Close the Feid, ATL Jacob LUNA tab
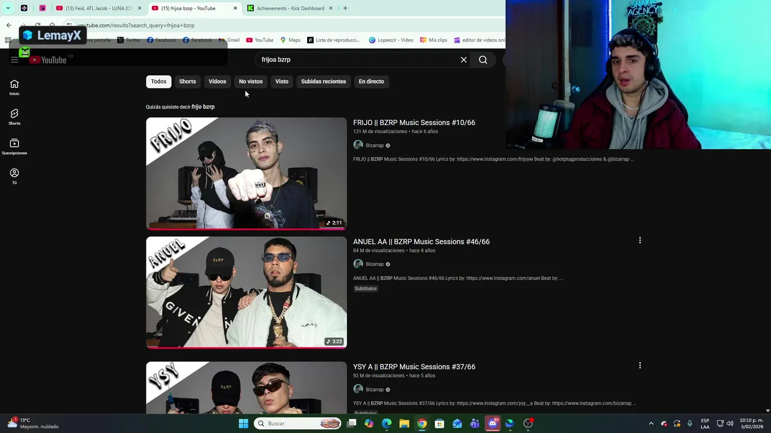This screenshot has height=433, width=771. coord(140,8)
